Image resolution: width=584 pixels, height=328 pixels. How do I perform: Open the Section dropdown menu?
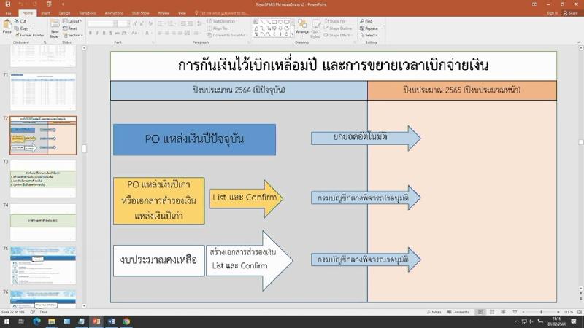[x=74, y=34]
